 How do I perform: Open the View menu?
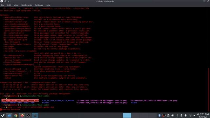click(x=16, y=5)
